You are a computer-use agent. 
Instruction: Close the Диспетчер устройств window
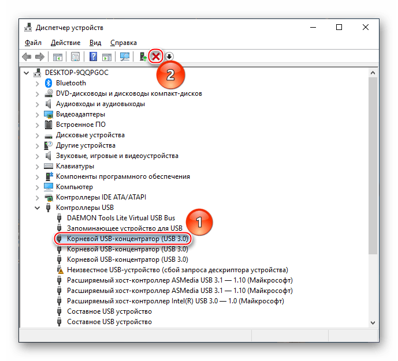366,27
